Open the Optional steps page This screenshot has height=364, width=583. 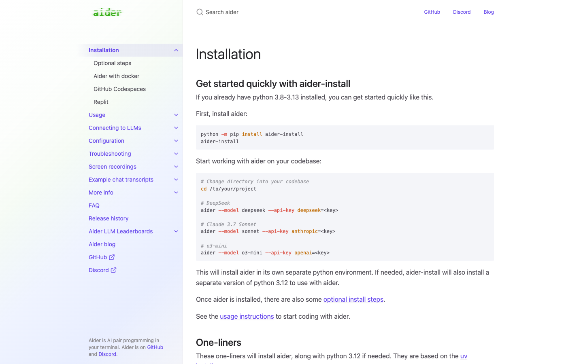113,63
